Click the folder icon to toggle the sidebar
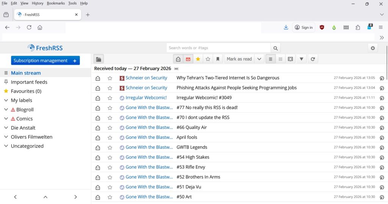This screenshot has height=204, width=388. (99, 59)
